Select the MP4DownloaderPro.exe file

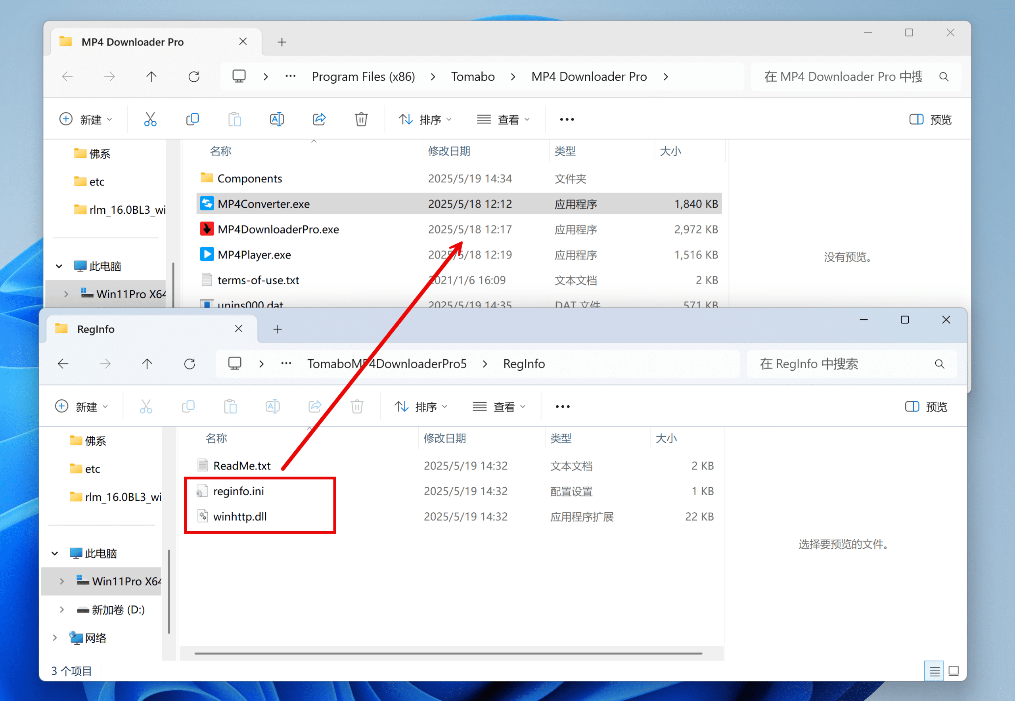[x=278, y=229]
